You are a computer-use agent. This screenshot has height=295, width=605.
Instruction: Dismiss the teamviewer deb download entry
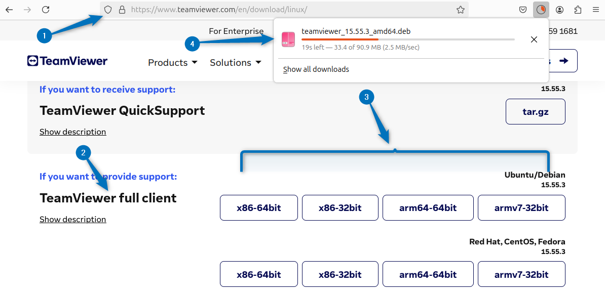tap(534, 39)
